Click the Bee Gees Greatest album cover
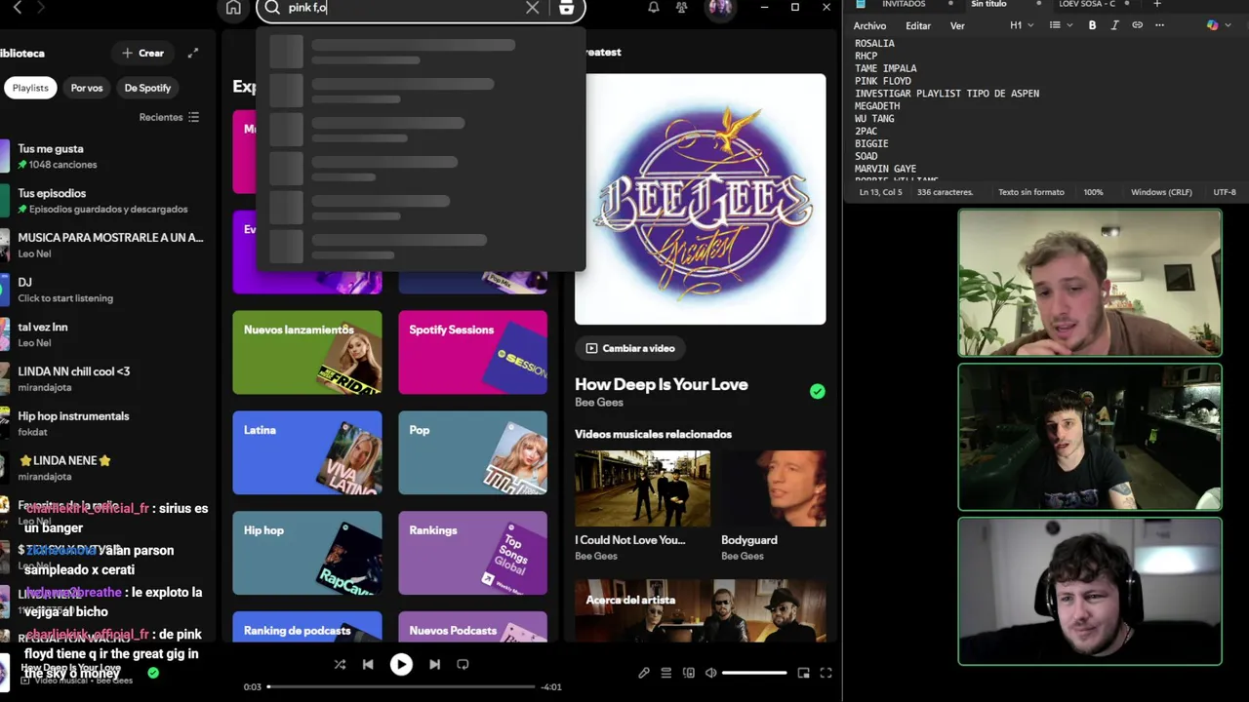Viewport: 1249px width, 702px height. (700, 199)
